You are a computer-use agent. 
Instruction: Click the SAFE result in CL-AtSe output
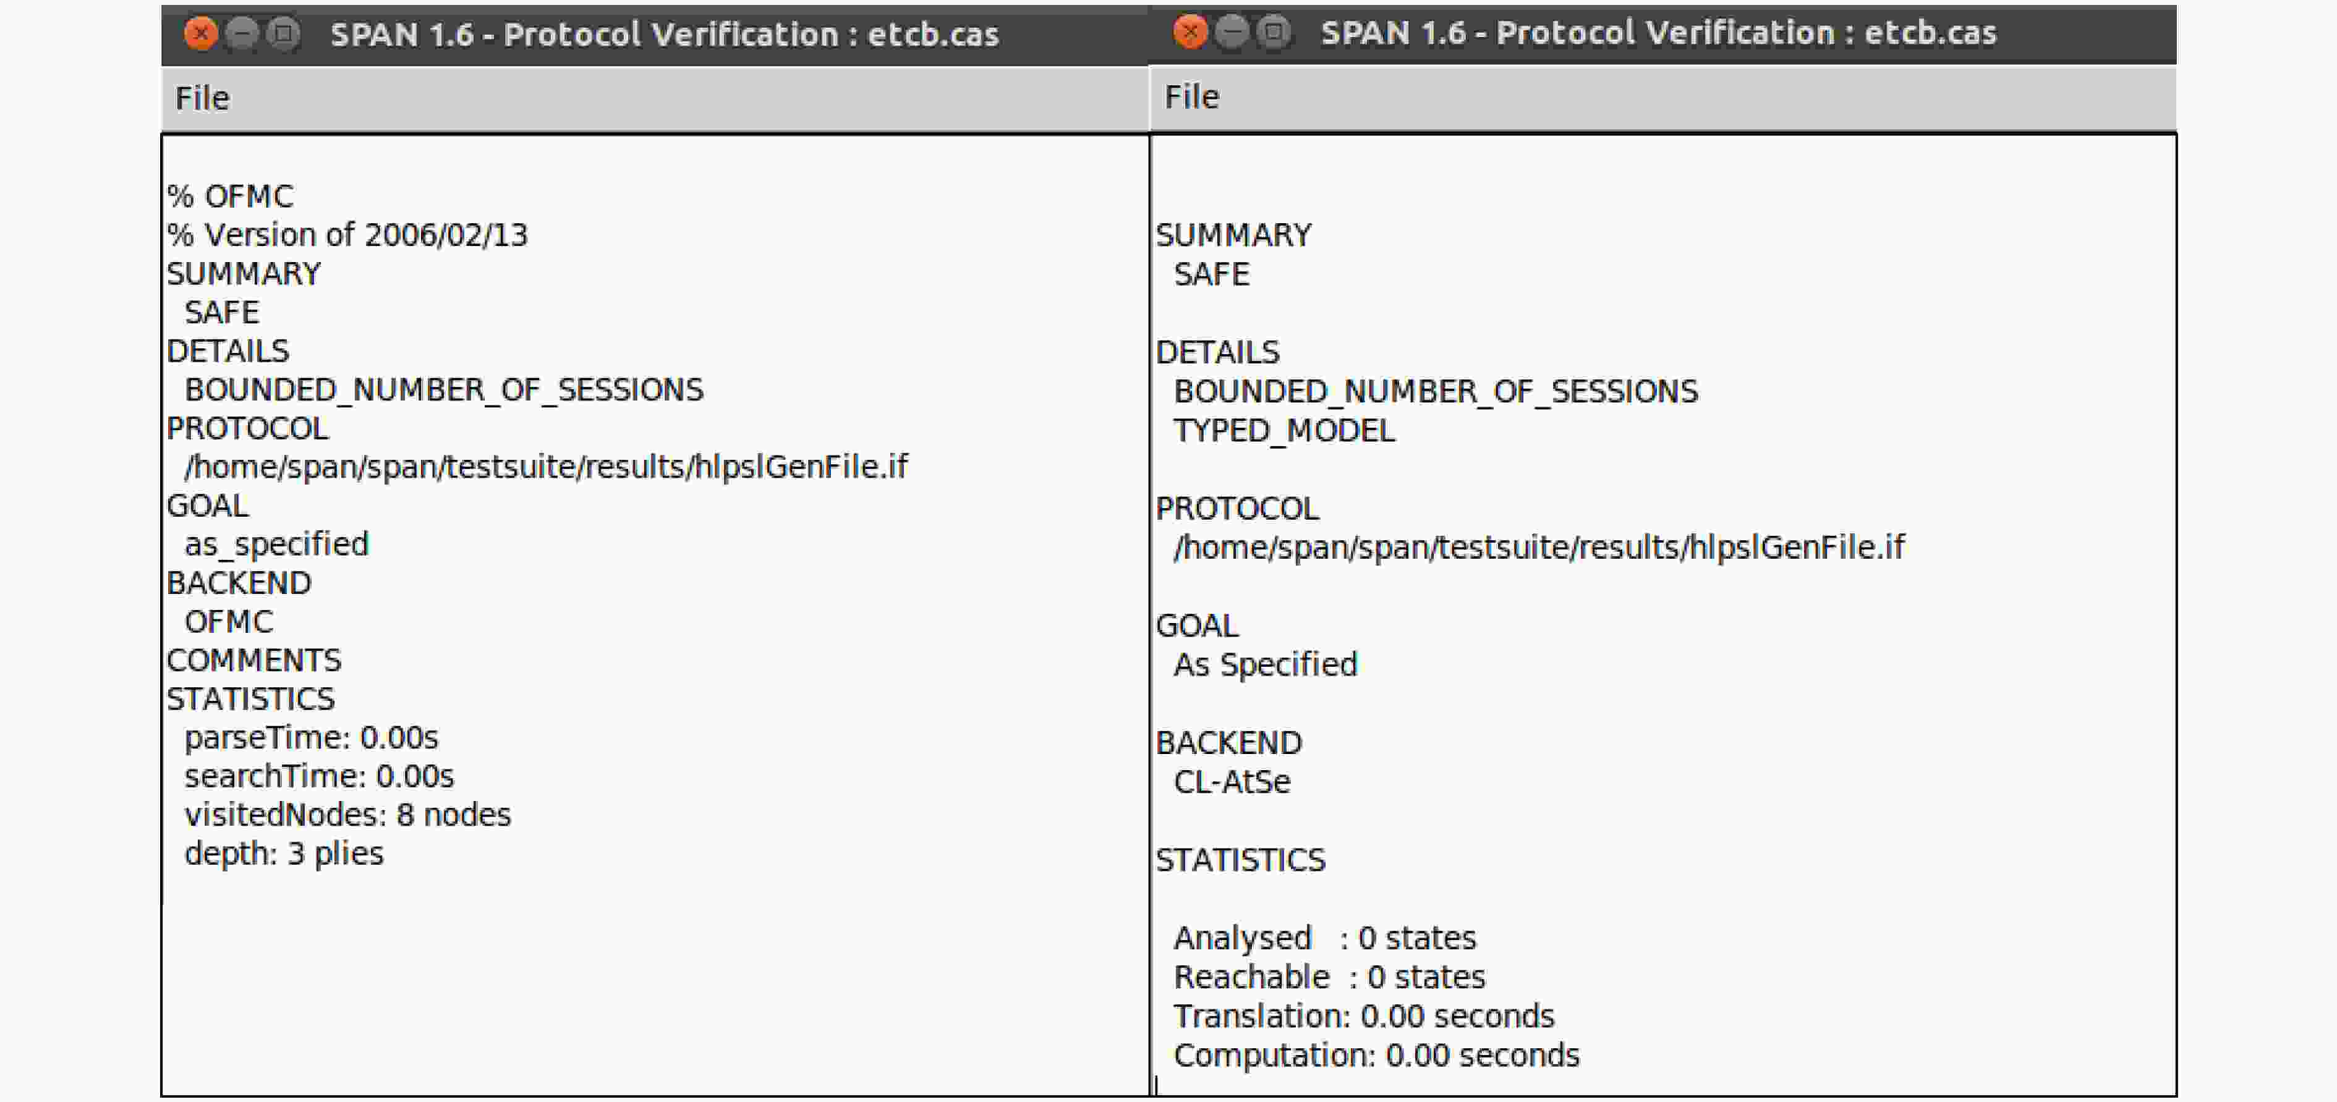[1211, 274]
